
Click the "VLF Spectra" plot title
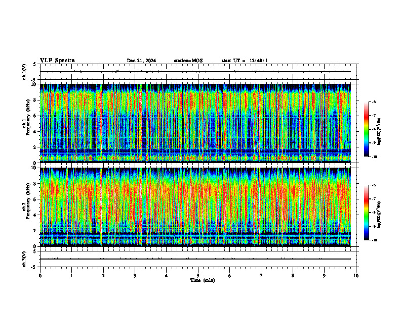point(58,61)
